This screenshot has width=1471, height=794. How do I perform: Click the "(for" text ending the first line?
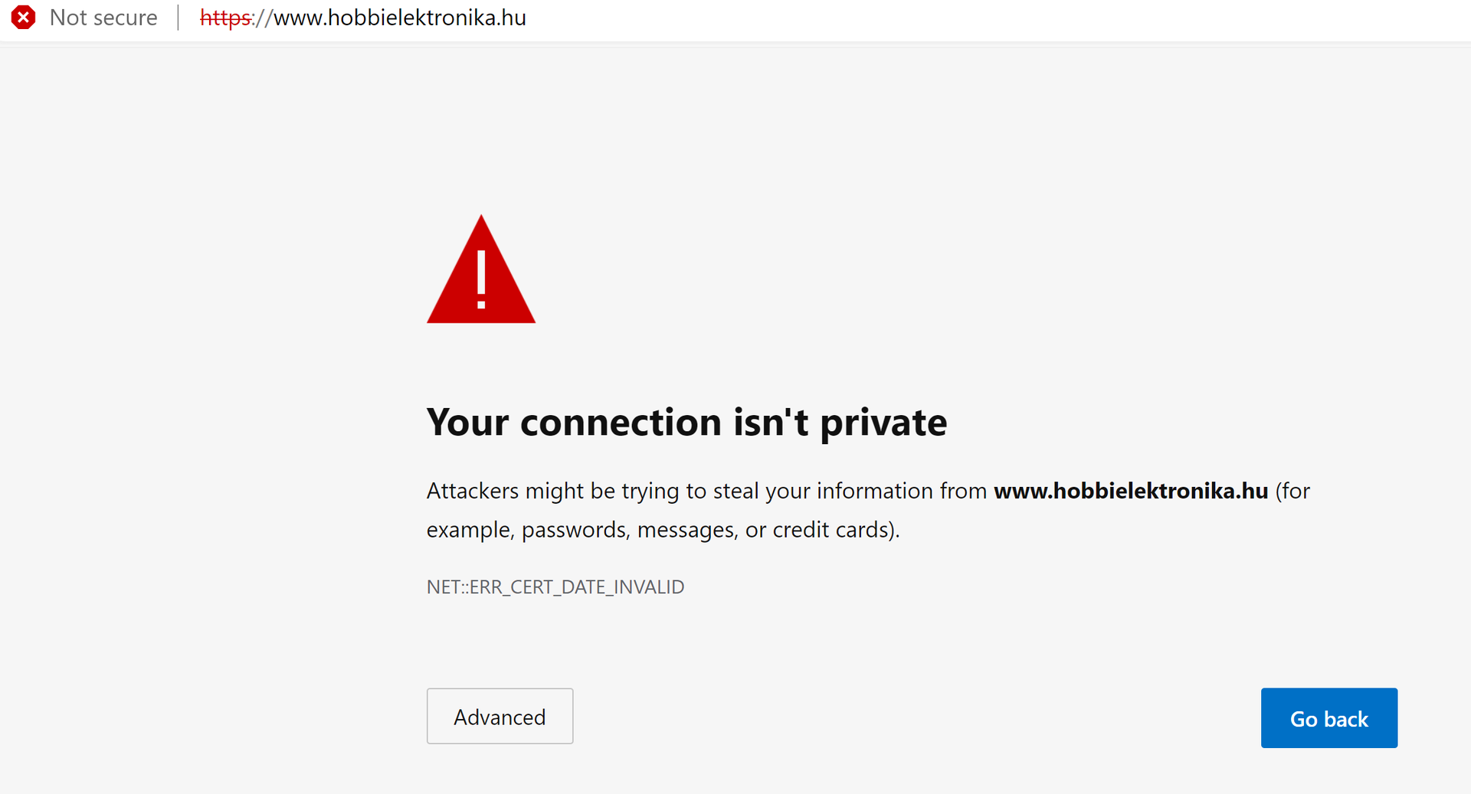(1292, 491)
